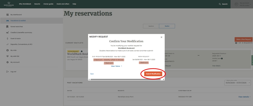The width and height of the screenshot is (253, 106).
Task: Click dialog scrollbar right arrow
Action: coord(164,79)
